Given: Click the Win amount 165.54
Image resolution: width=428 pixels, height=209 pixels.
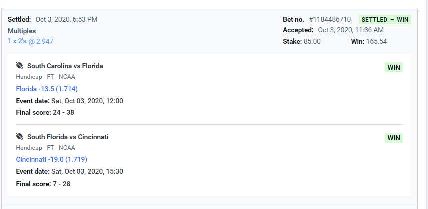Looking at the screenshot, I should (376, 42).
